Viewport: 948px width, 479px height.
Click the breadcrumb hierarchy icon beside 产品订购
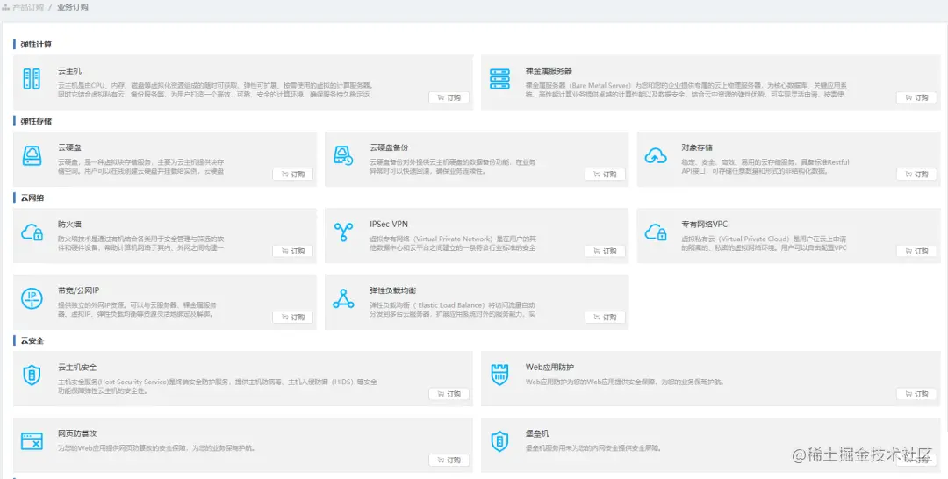pyautogui.click(x=5, y=7)
